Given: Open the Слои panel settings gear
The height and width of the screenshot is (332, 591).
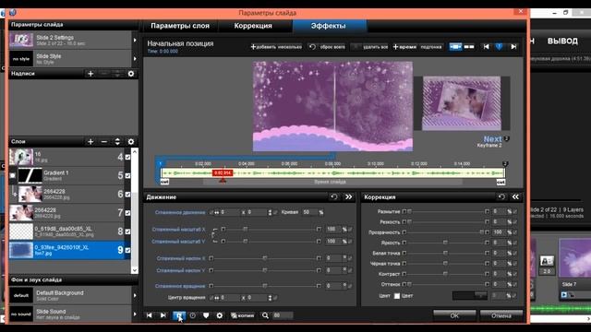Looking at the screenshot, I should point(131,141).
